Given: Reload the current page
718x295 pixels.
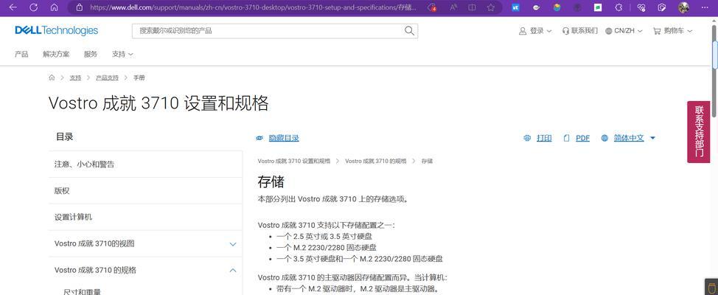Looking at the screenshot, I should pyautogui.click(x=33, y=7).
